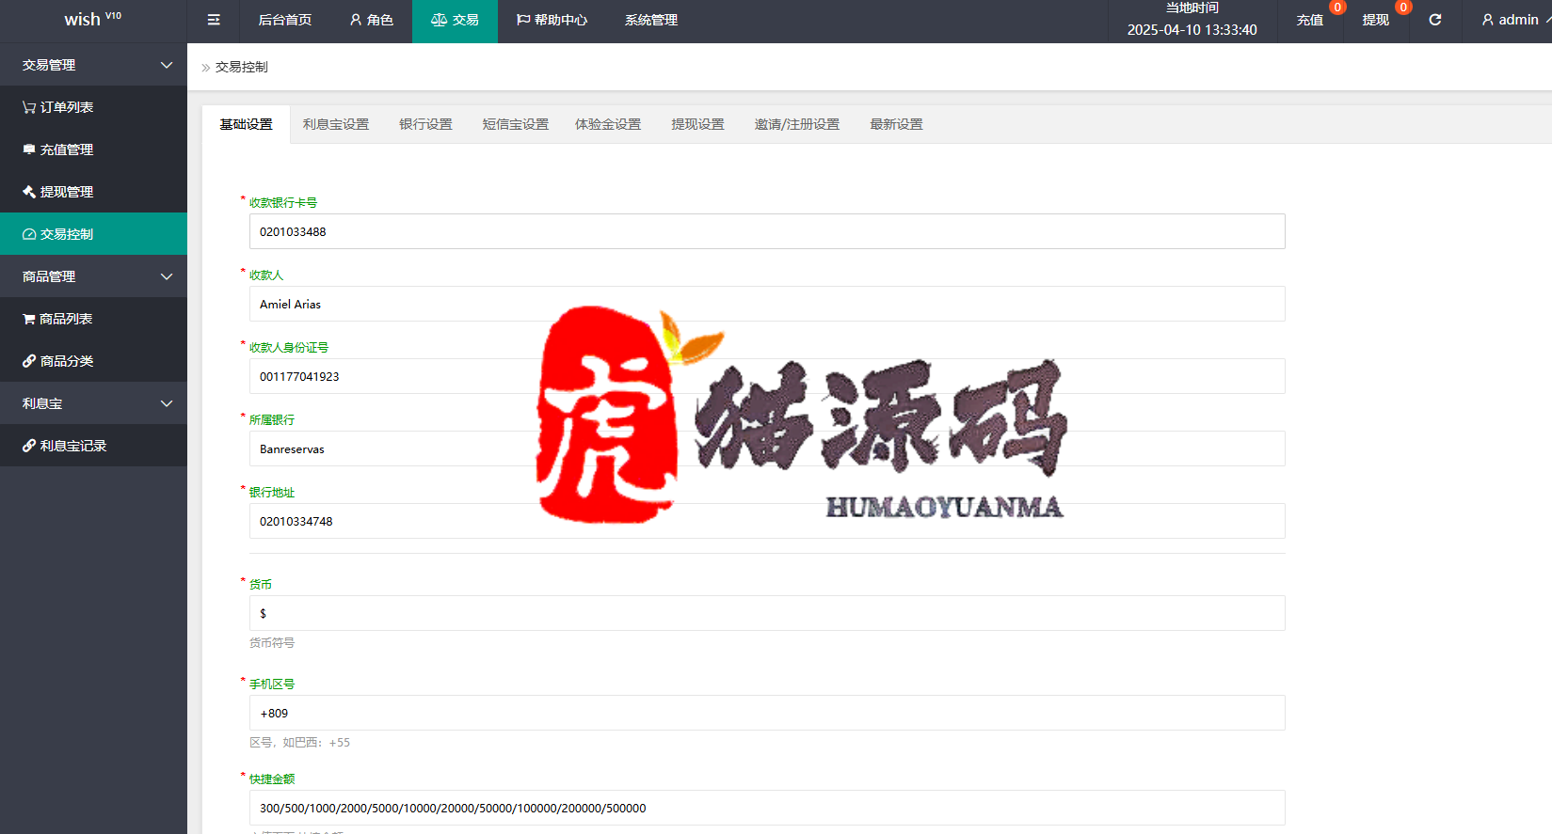Click the 角色 person icon in top menu
Screen dimensions: 1552x834
[356, 20]
